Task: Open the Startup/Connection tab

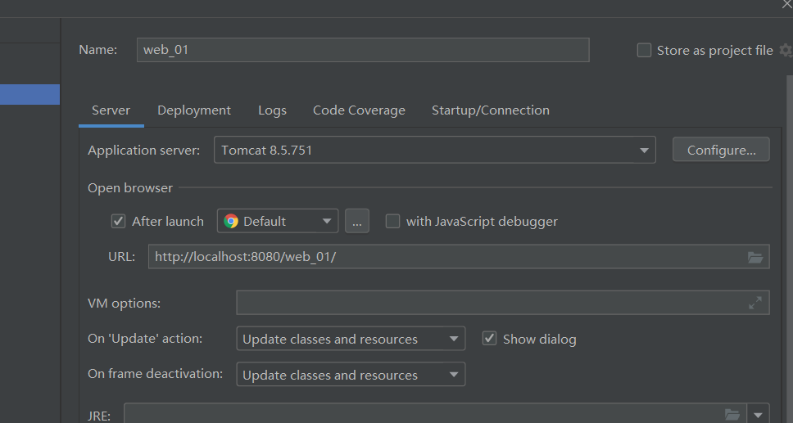Action: click(491, 110)
